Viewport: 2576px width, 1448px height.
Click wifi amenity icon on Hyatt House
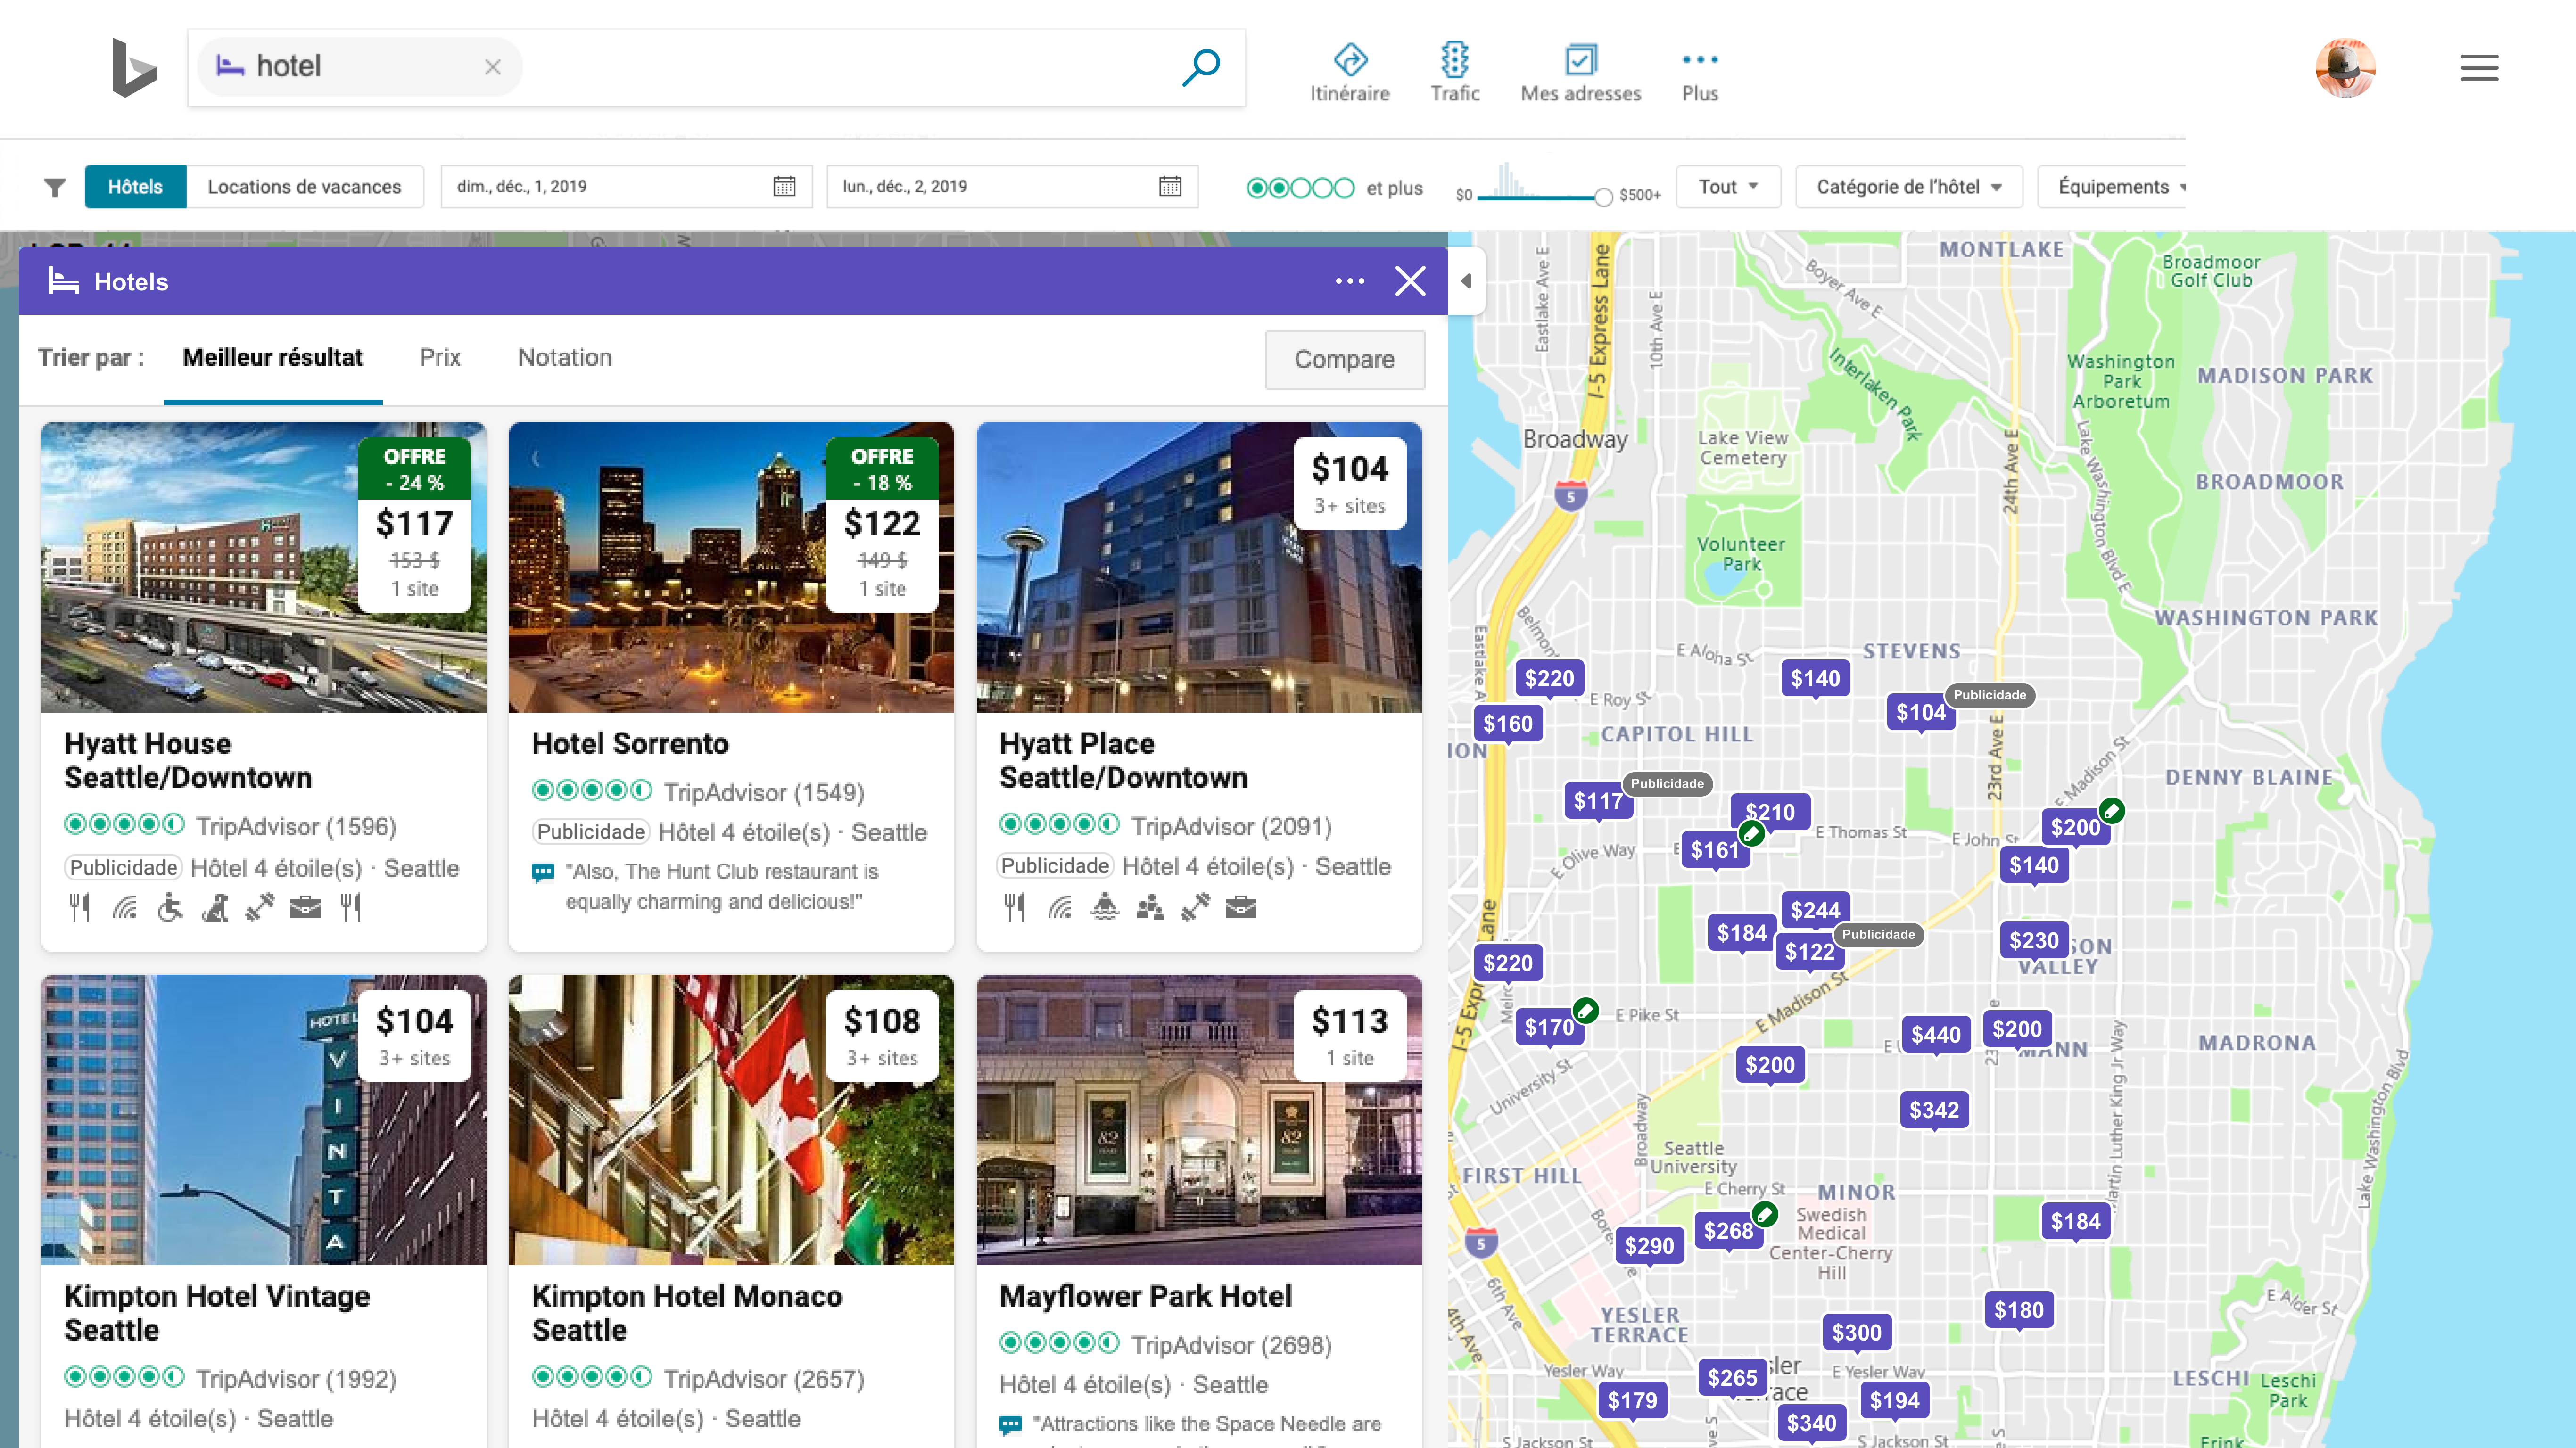125,907
